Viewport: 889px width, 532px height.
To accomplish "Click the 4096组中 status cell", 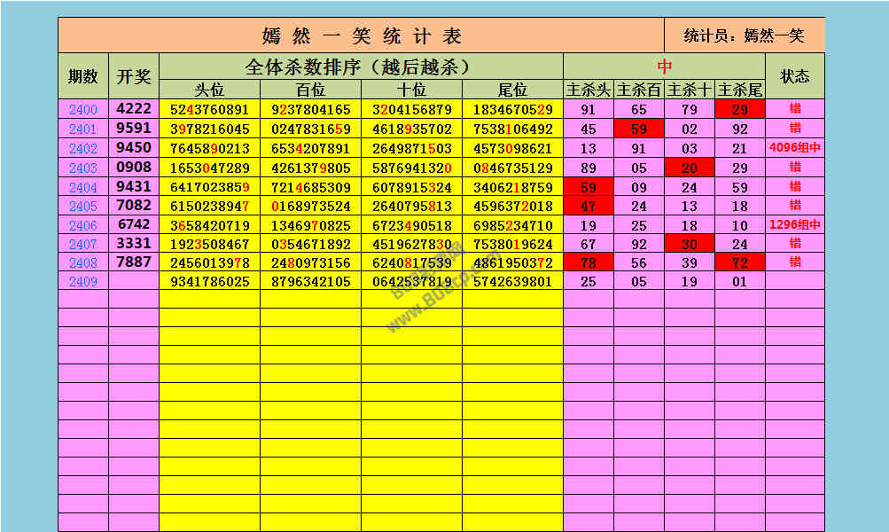I will point(795,149).
